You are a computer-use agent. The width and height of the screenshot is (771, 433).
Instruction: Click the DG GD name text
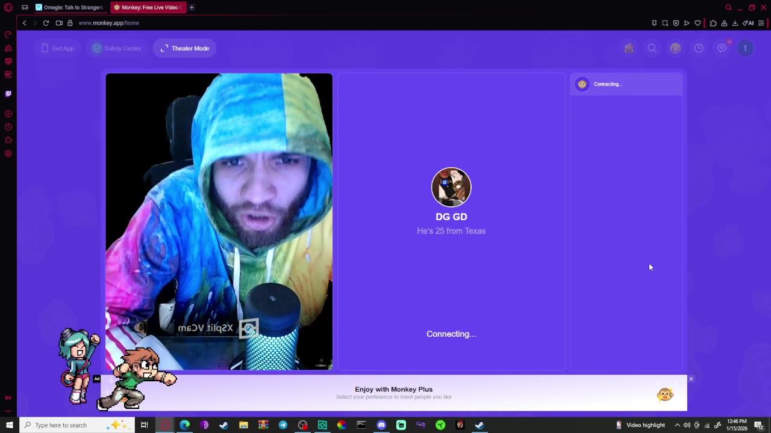(451, 216)
